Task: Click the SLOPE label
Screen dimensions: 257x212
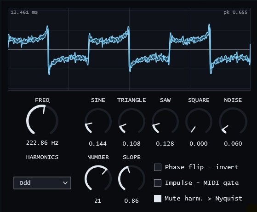Action: click(131, 157)
